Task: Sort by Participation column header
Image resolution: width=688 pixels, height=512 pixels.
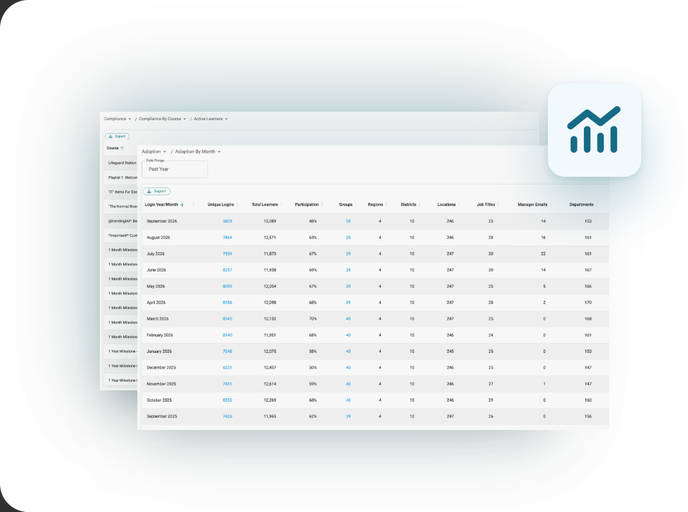Action: [x=306, y=204]
